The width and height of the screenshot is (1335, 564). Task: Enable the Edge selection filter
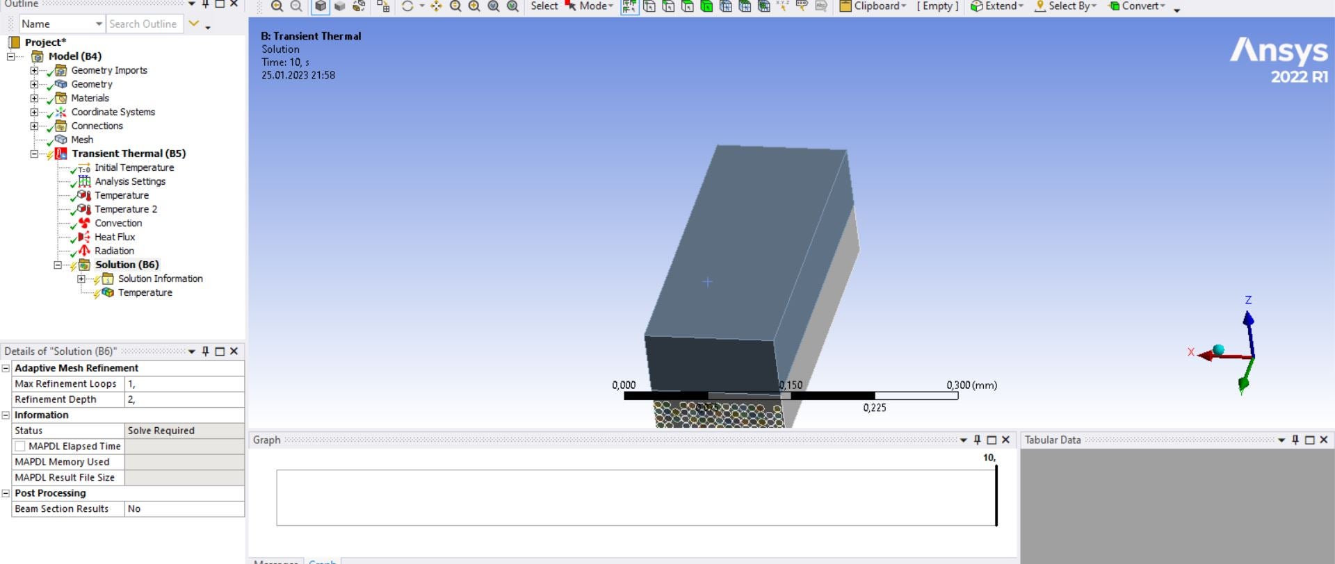click(x=668, y=6)
